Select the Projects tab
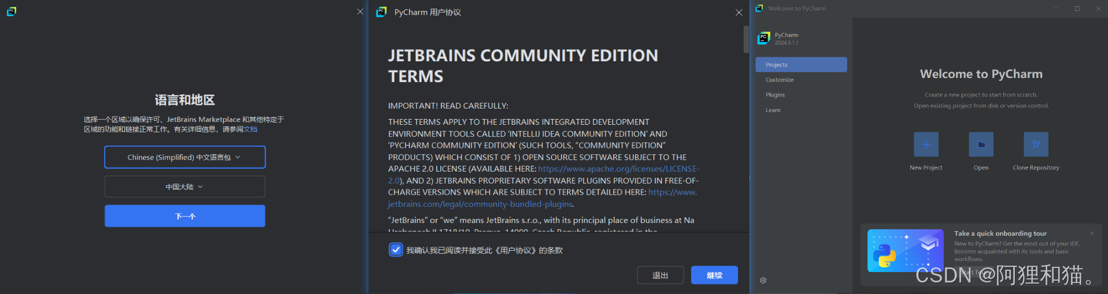This screenshot has height=294, width=1108. 801,65
